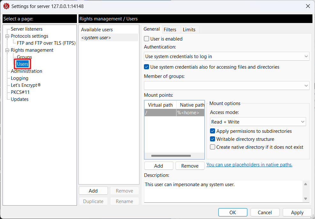Select <system user> in Available users
Image resolution: width=315 pixels, height=219 pixels.
click(96, 38)
